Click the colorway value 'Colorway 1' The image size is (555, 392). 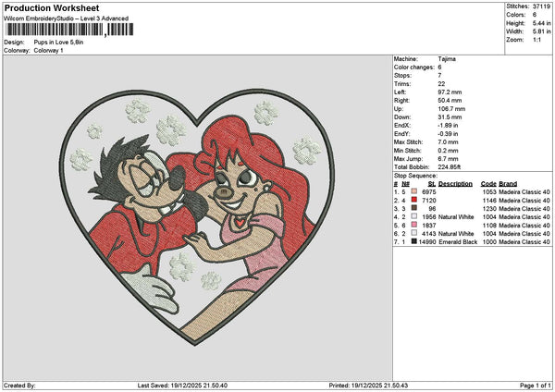48,51
